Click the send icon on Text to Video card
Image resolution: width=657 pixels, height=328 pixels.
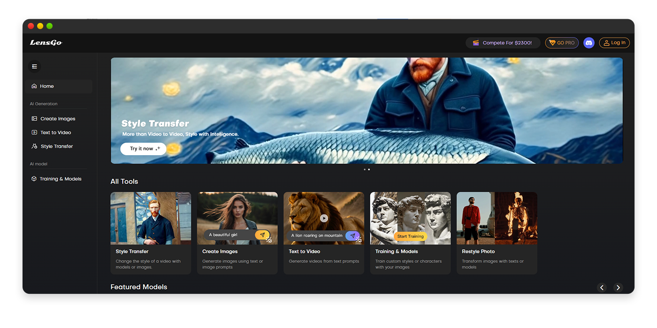click(352, 236)
